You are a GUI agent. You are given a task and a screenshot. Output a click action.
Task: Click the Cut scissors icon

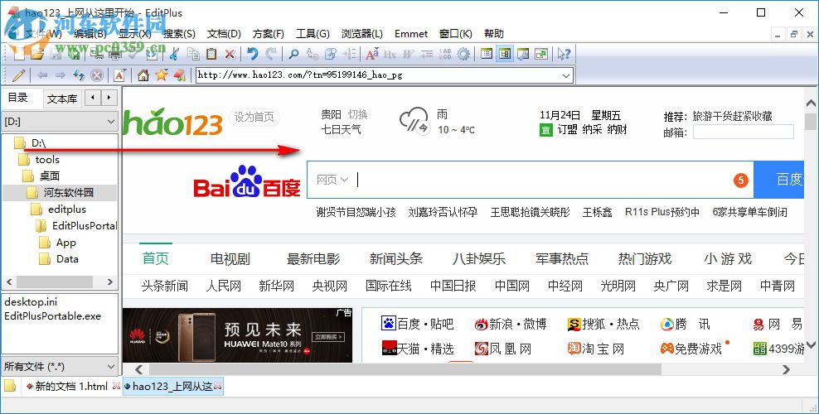click(174, 54)
